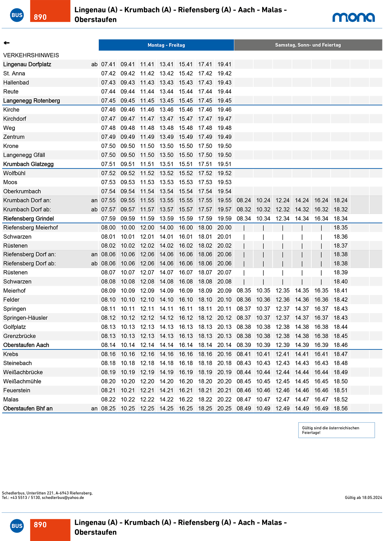This screenshot has width=384, height=541.
Task: Click the Langenegg Gfäll stop name
Action: point(24,155)
